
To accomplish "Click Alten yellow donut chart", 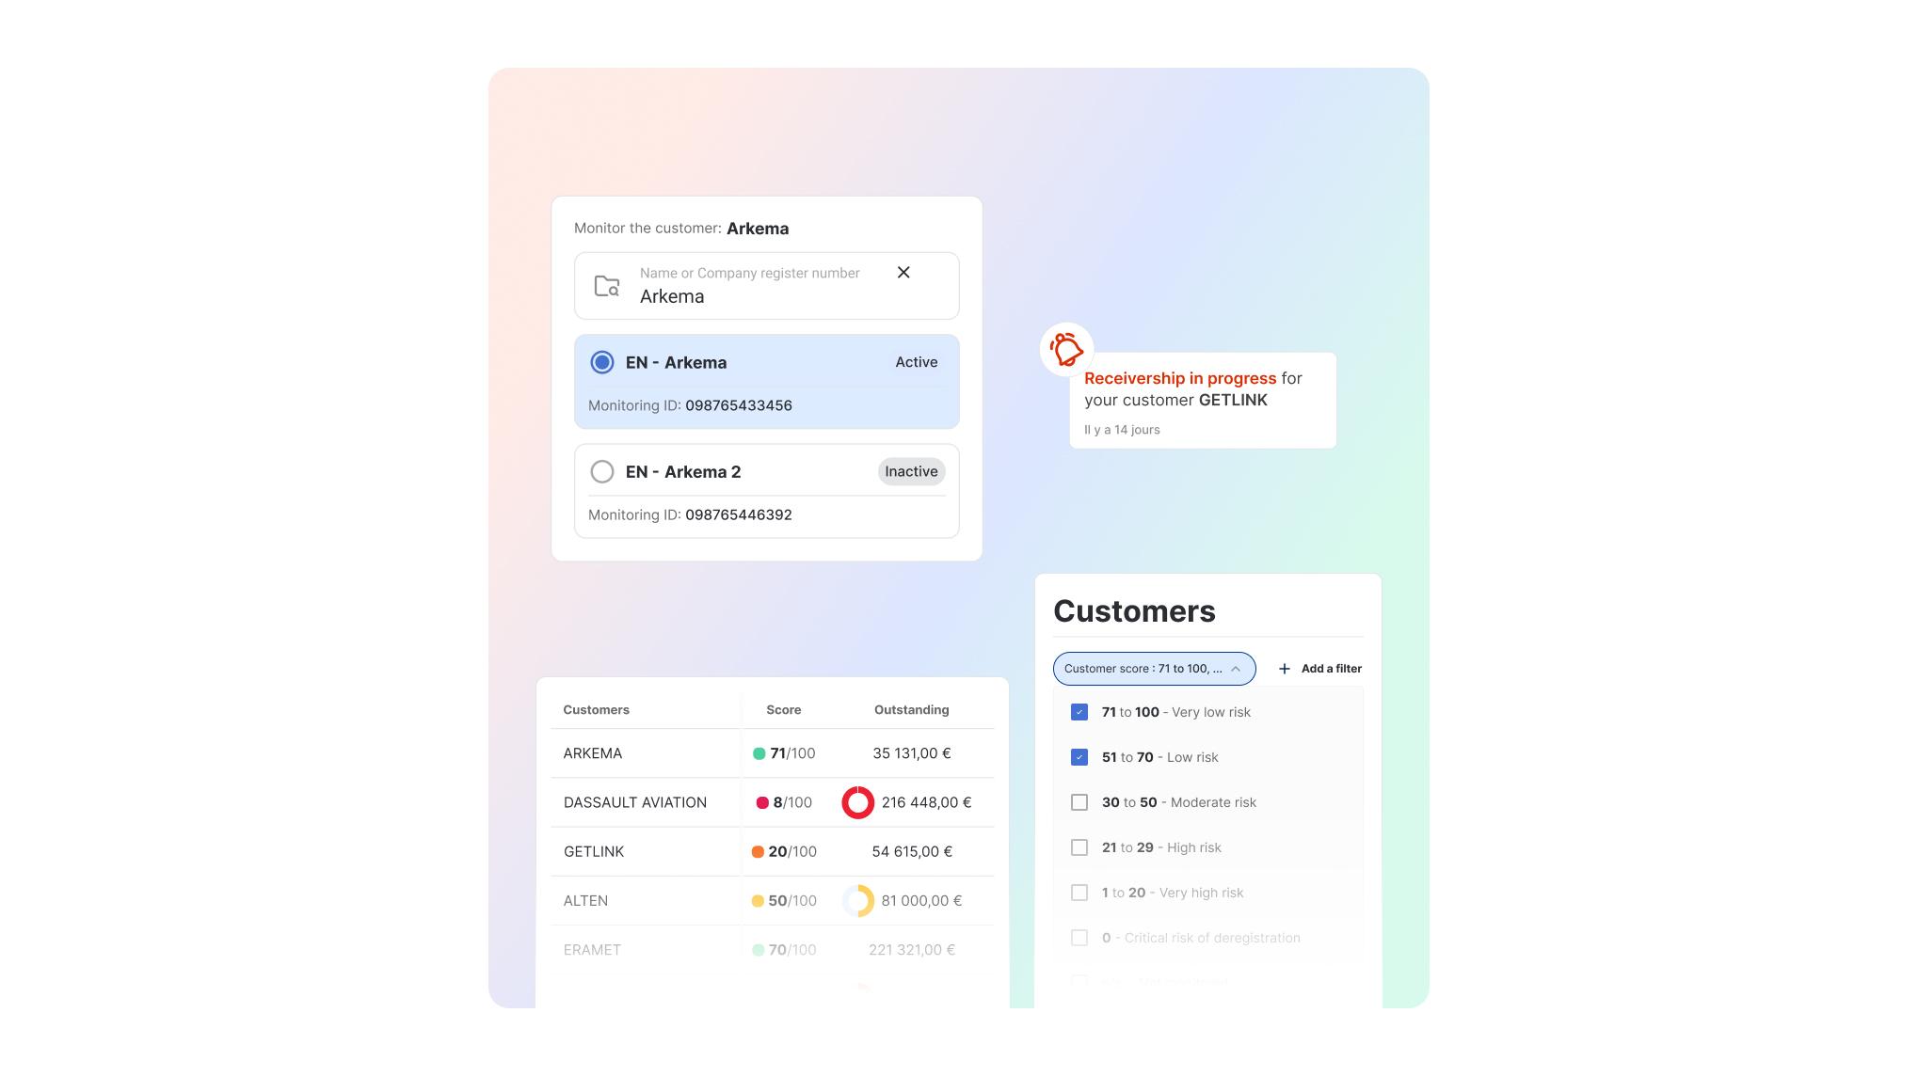I will pos(857,901).
